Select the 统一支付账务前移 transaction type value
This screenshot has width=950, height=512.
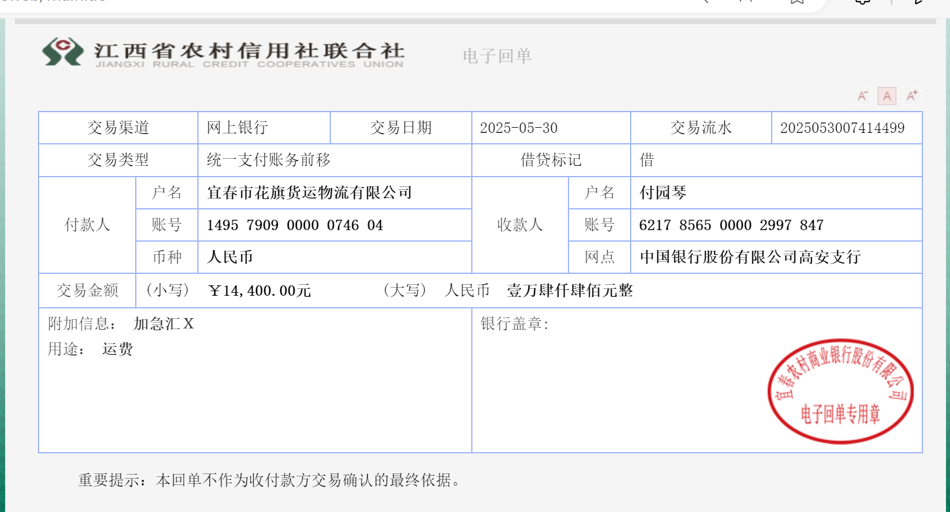269,160
